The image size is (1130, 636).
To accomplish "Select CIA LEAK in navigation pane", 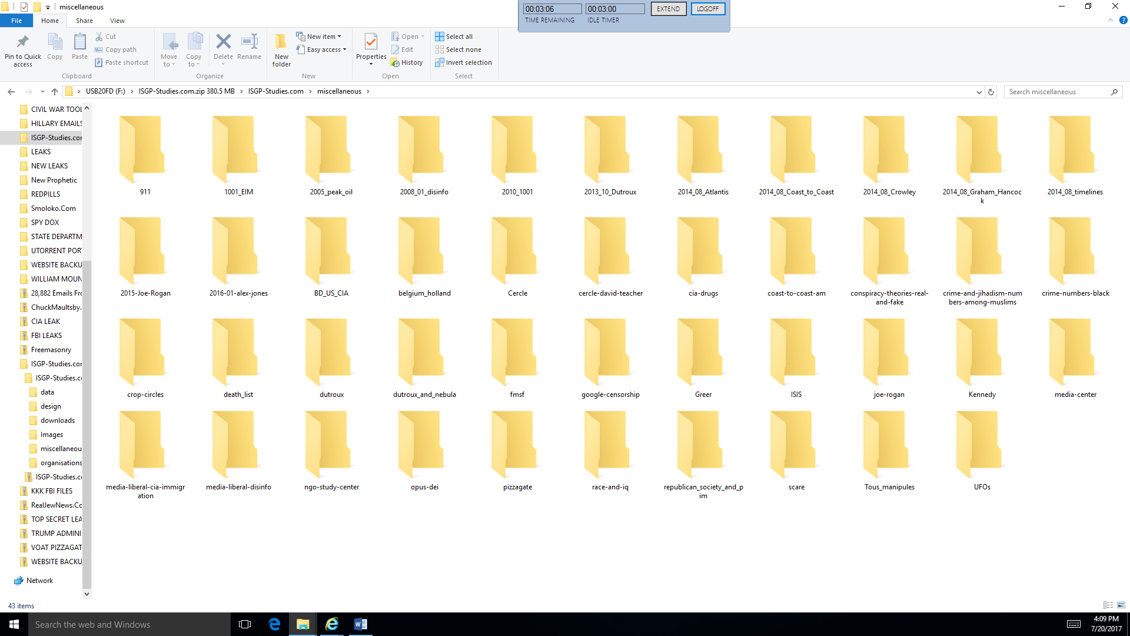I will click(45, 322).
